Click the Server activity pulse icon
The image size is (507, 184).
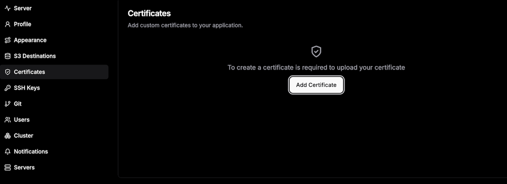8,8
